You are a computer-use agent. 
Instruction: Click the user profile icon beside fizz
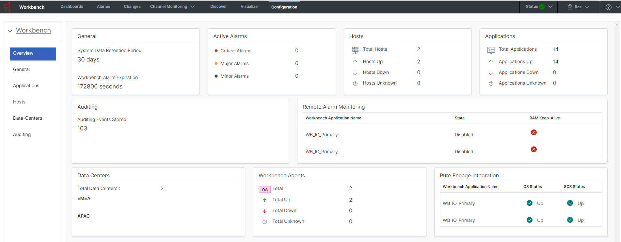click(x=570, y=7)
